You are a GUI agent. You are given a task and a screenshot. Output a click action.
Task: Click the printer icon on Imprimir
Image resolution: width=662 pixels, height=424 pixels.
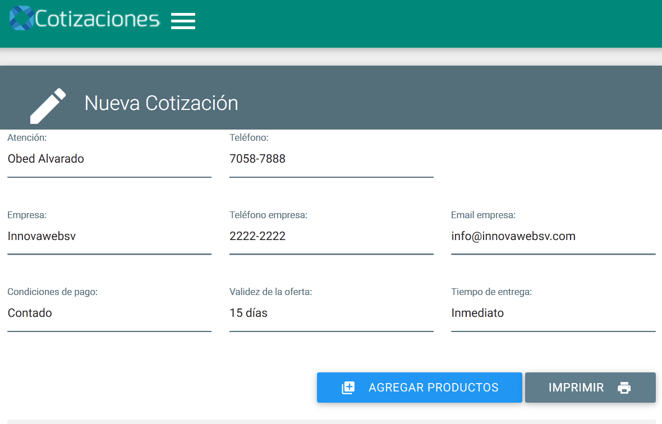[624, 388]
